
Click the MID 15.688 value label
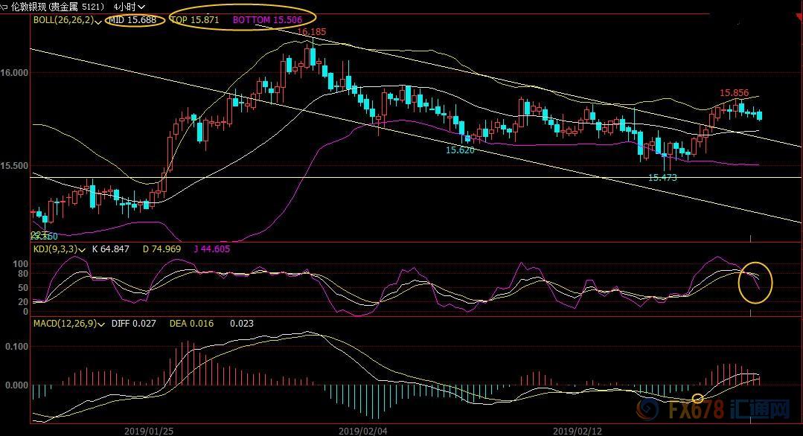click(x=132, y=20)
